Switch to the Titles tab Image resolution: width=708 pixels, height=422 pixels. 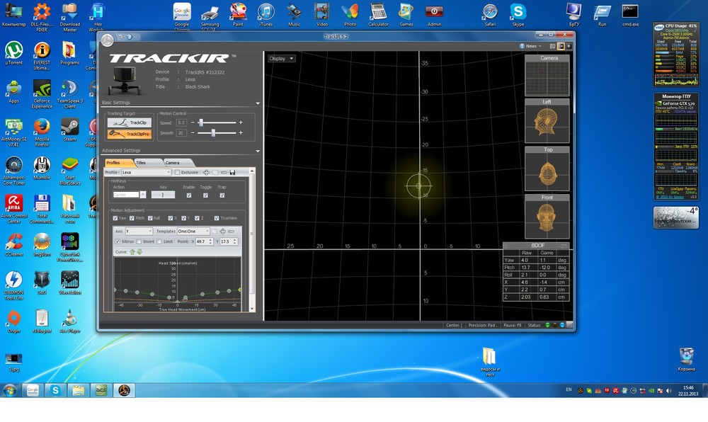click(148, 162)
